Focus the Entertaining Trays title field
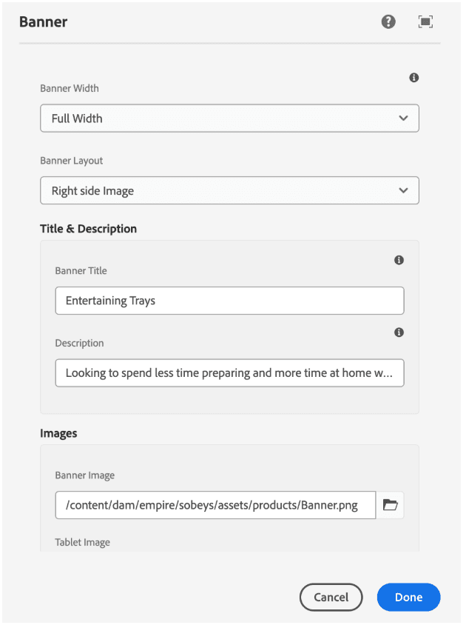 [229, 301]
